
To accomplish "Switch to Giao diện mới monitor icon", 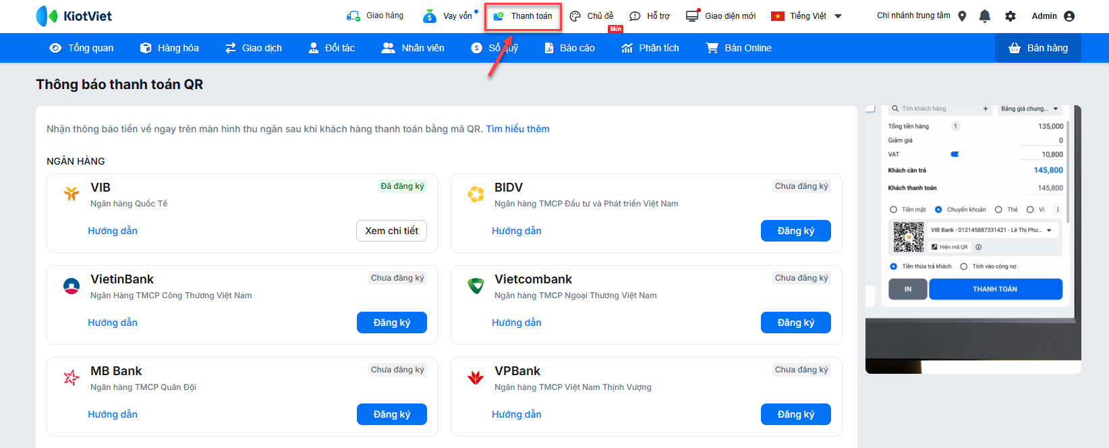I will click(x=692, y=16).
